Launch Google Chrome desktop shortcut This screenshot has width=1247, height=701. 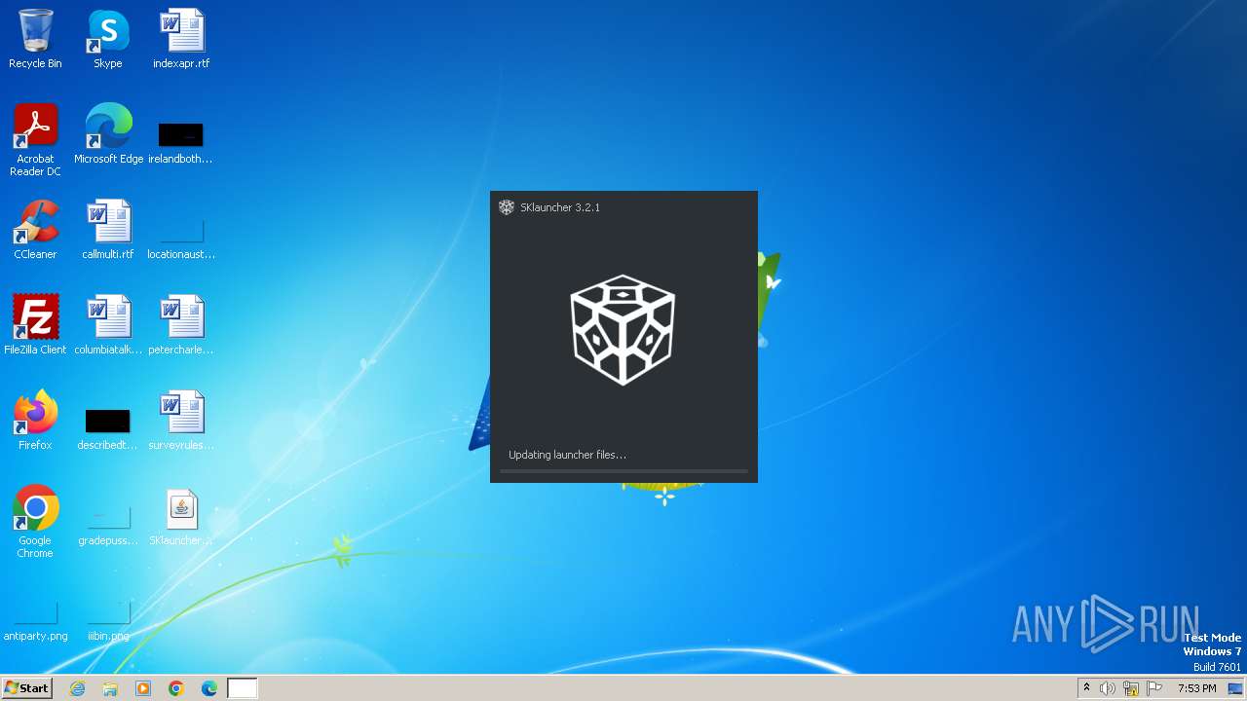point(35,522)
